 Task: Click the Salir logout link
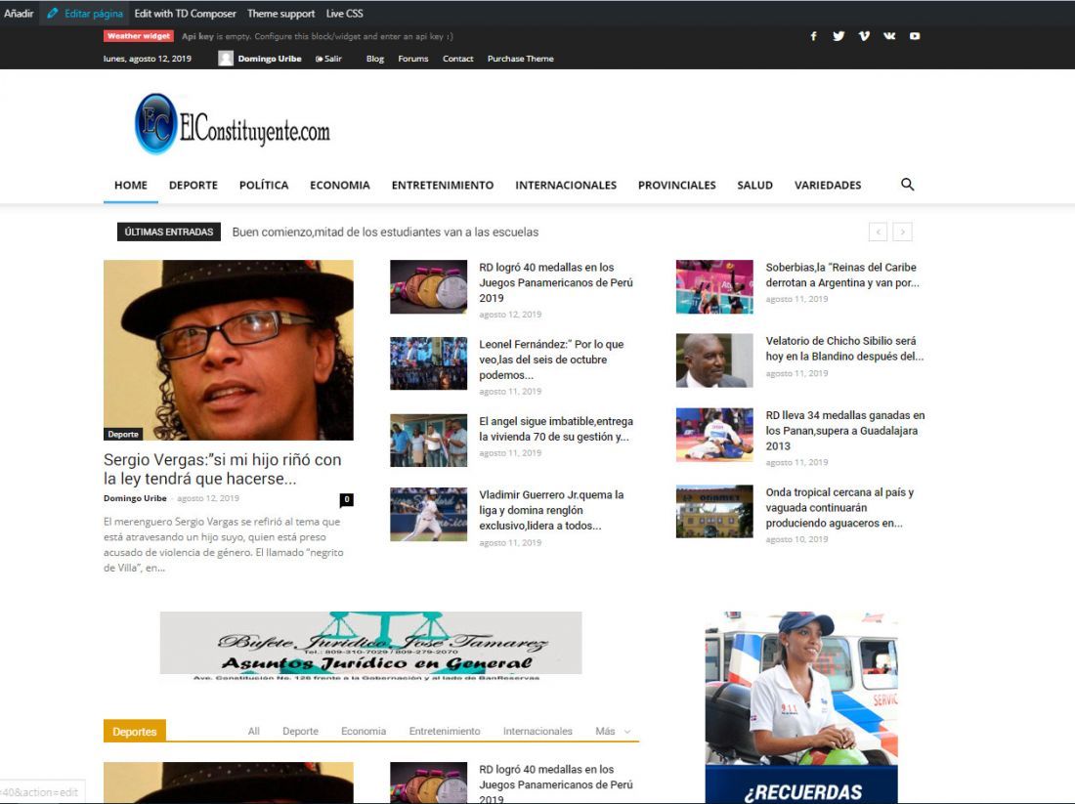click(328, 59)
